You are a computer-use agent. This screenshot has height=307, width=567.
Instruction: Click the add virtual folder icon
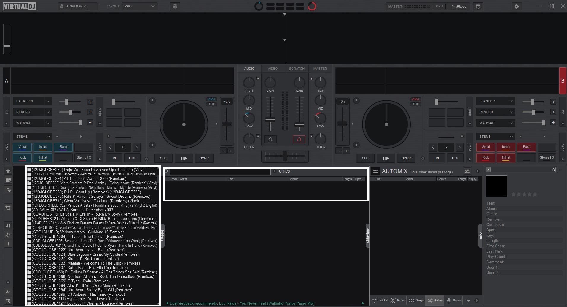tap(8, 180)
